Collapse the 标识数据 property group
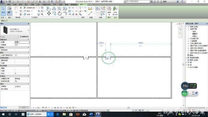208x117 pixels. pos(28,66)
